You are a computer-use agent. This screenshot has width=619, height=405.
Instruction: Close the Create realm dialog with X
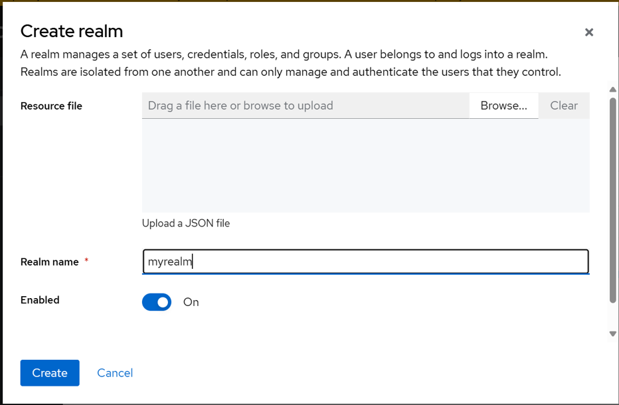tap(588, 32)
